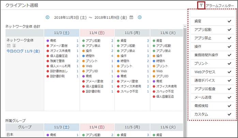
Task: Open 脅威 count 1 on 11/3
Action: [x=77, y=41]
